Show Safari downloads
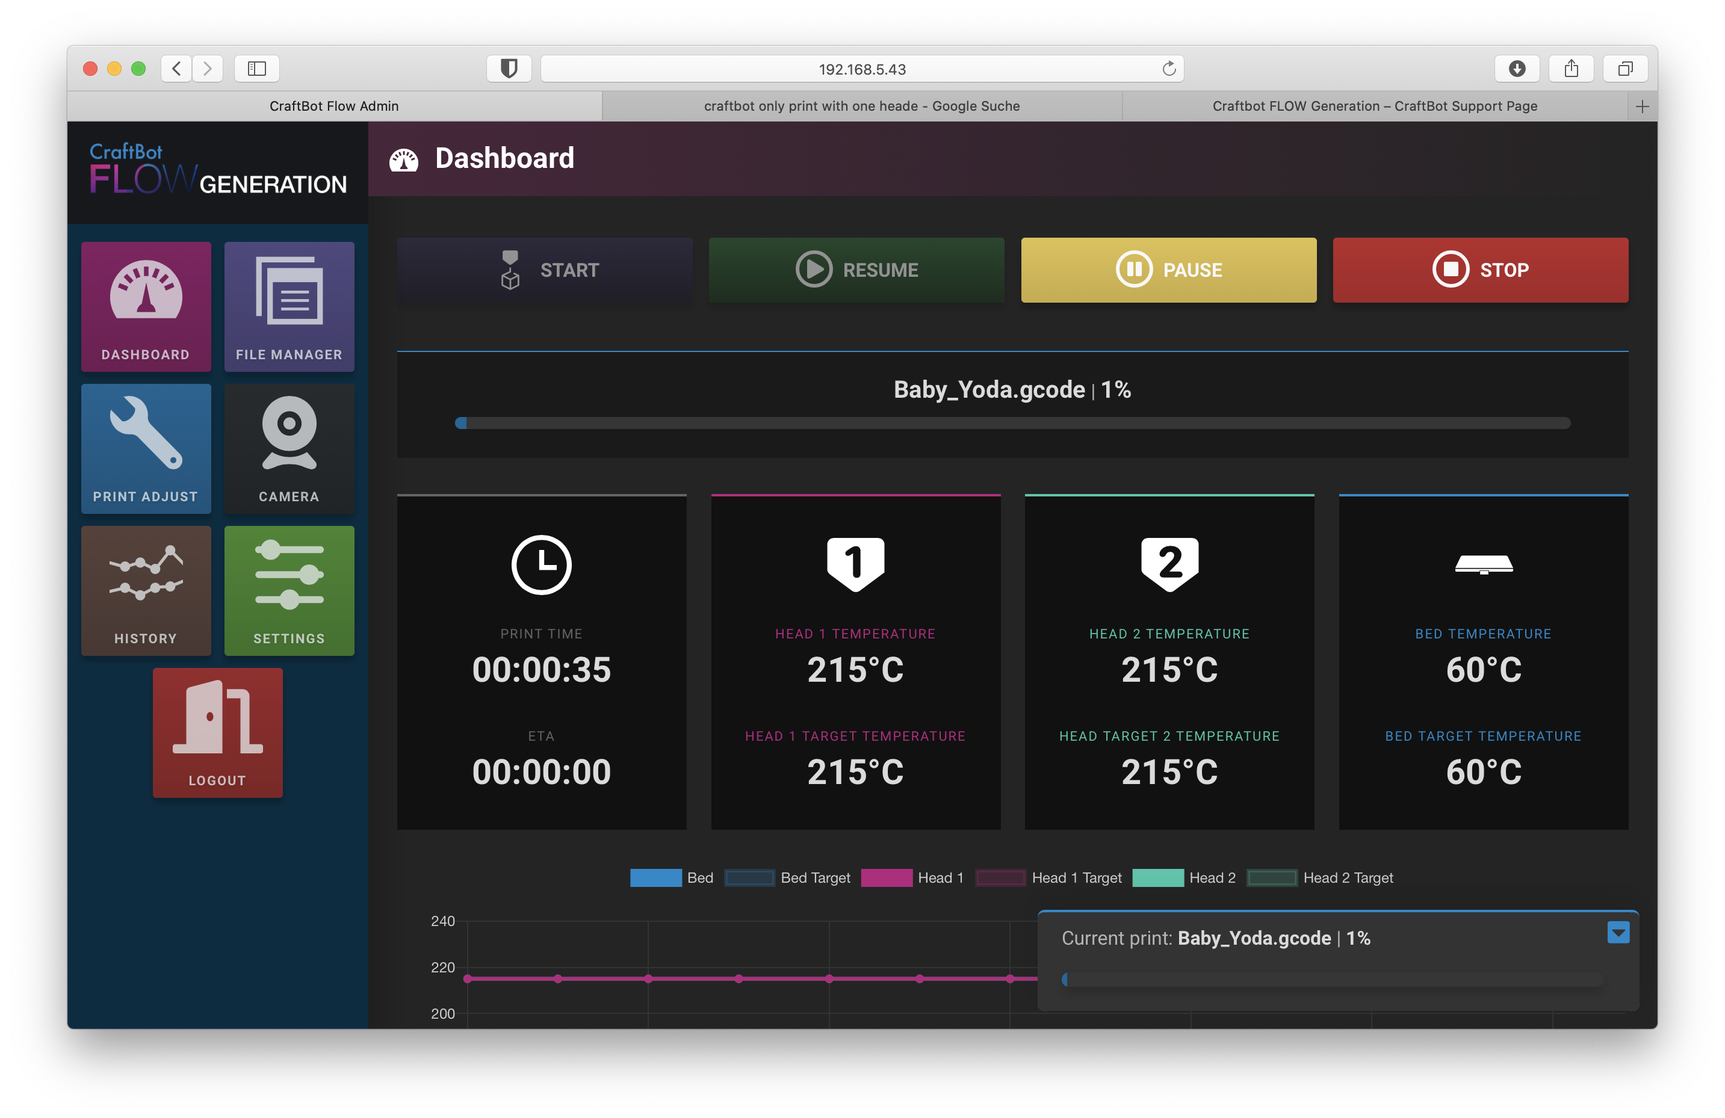 tap(1517, 69)
